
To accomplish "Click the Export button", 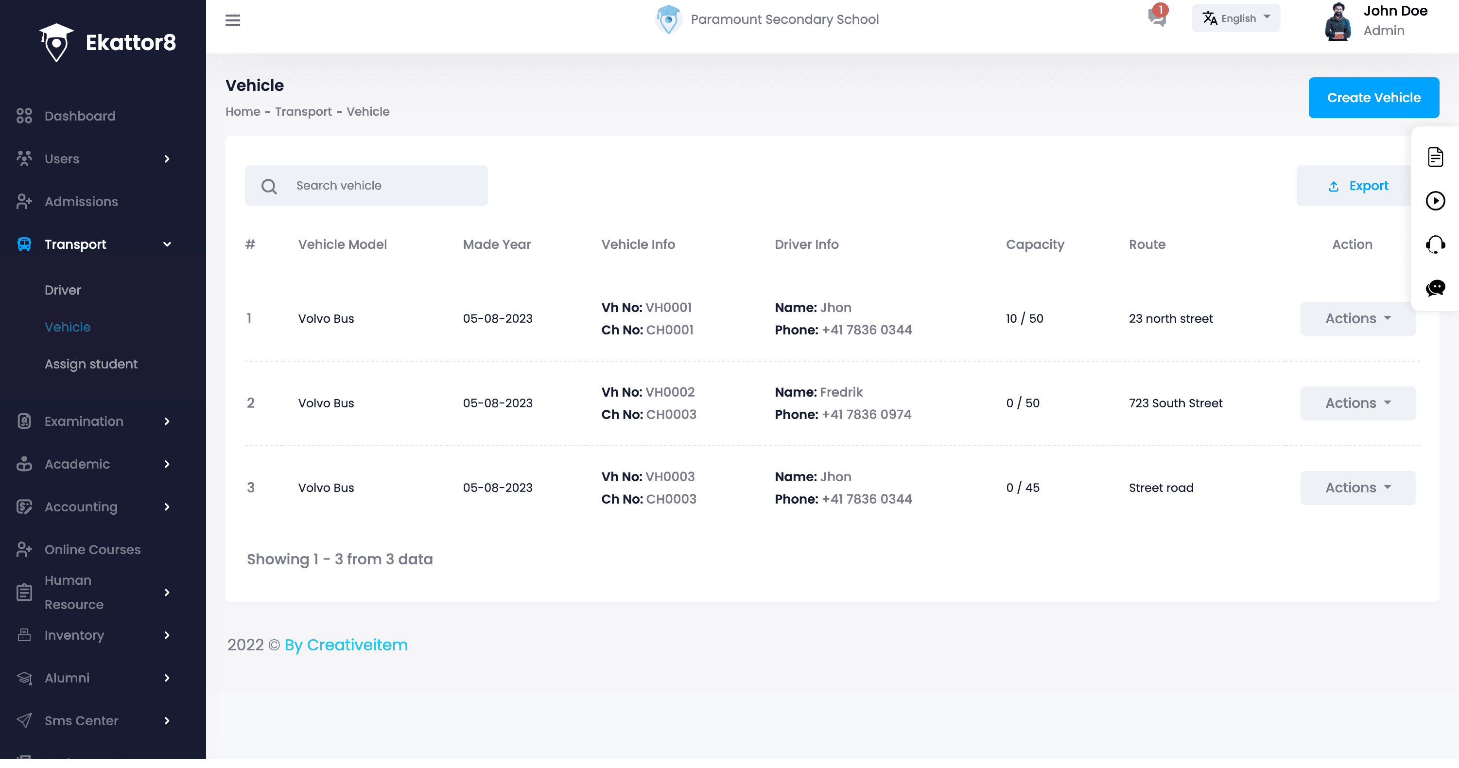I will pos(1357,186).
